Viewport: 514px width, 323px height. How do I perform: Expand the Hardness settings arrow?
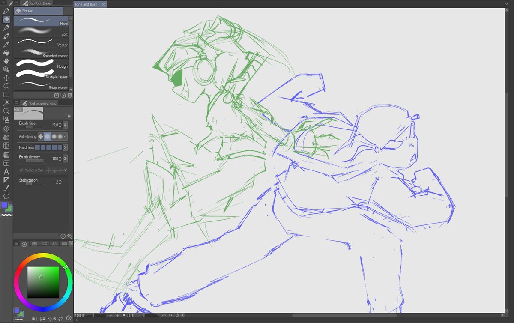pyautogui.click(x=65, y=147)
